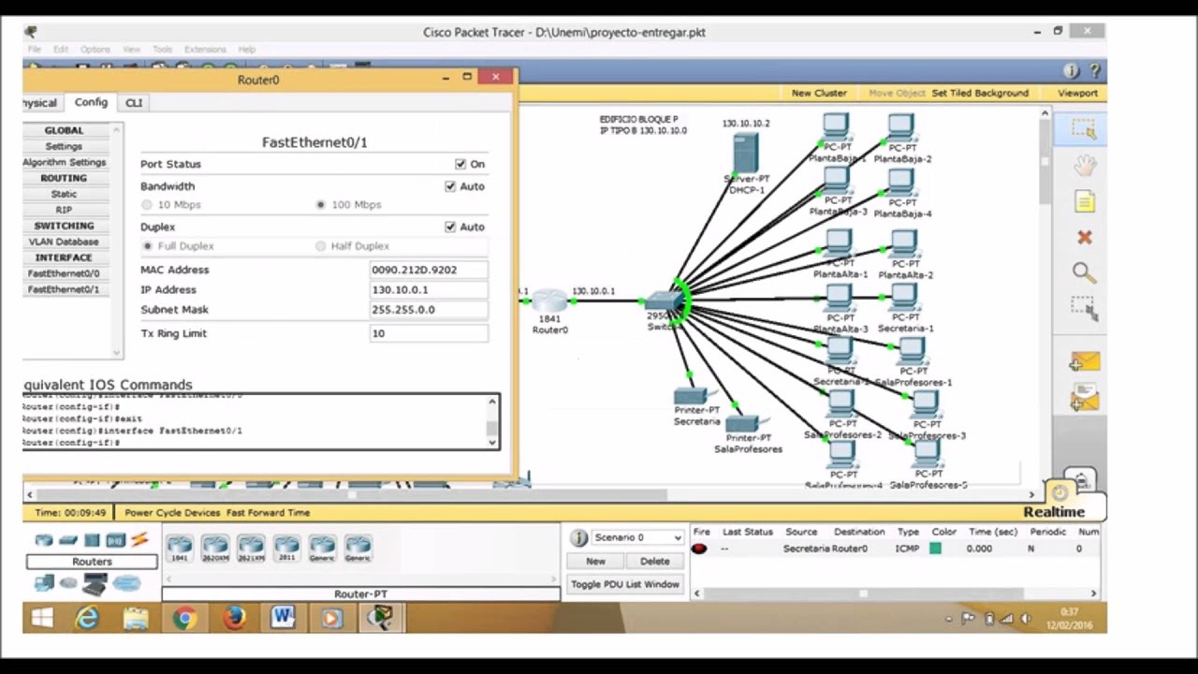Open the Options menu
Screen dimensions: 1198x674
coord(95,50)
